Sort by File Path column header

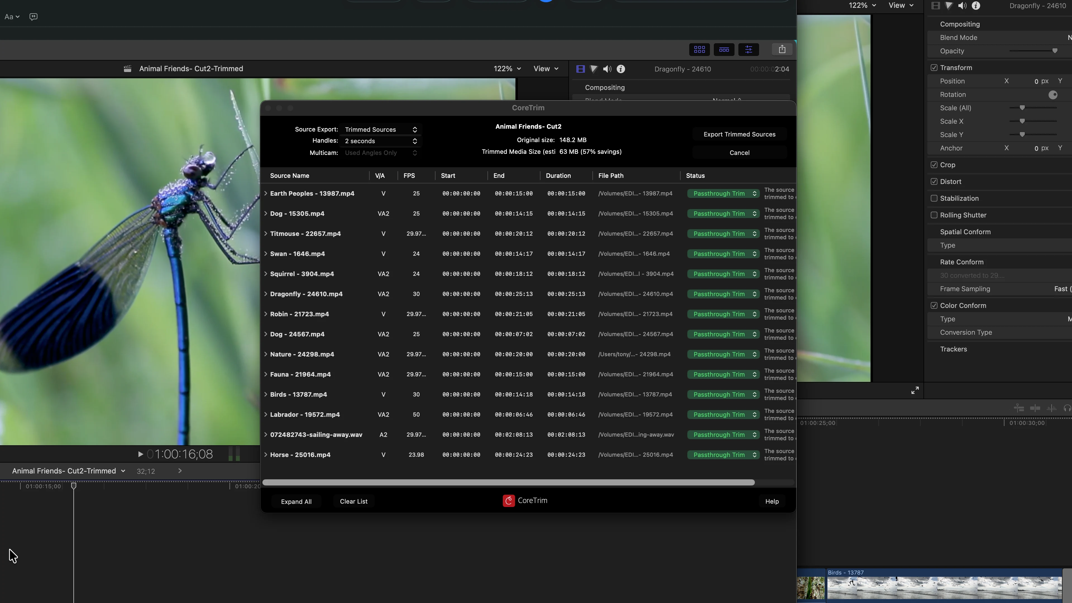[x=611, y=176]
